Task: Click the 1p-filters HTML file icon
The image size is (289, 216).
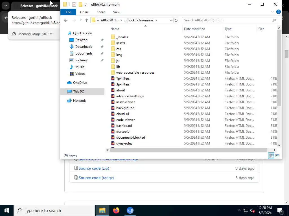Action: (x=113, y=78)
